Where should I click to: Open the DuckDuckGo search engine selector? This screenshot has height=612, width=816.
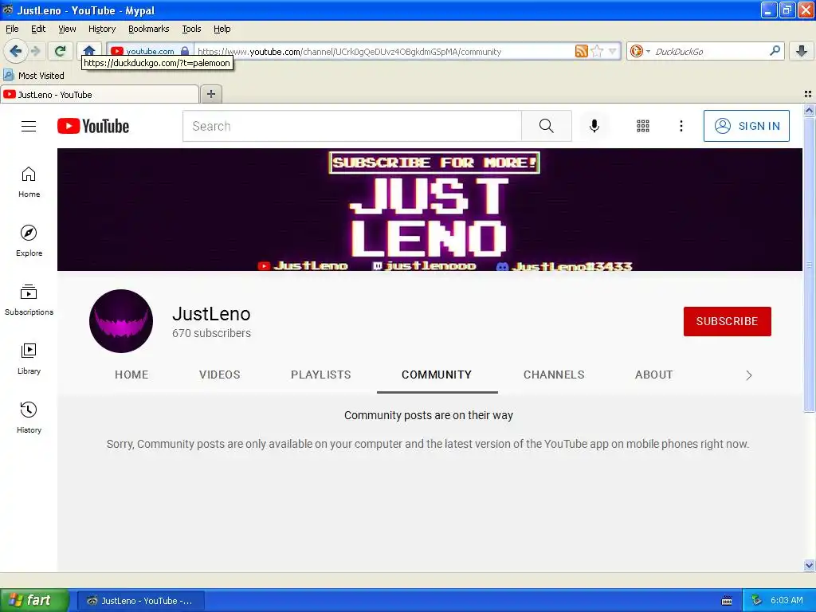pos(640,51)
